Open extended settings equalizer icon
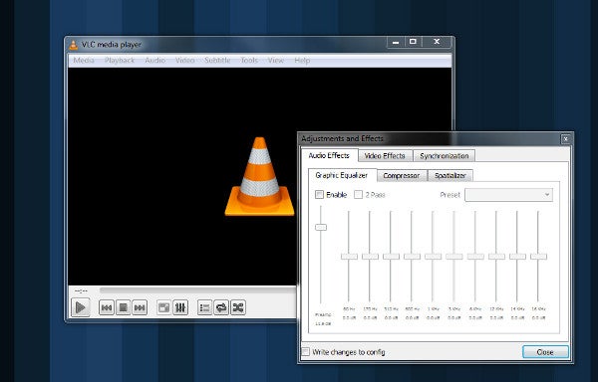This screenshot has height=382, width=598. pyautogui.click(x=180, y=307)
